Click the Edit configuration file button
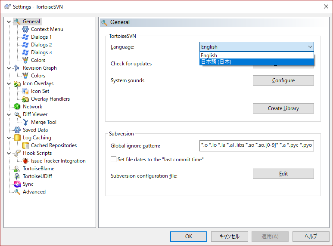Image resolution: width=333 pixels, height=246 pixels. 283,174
